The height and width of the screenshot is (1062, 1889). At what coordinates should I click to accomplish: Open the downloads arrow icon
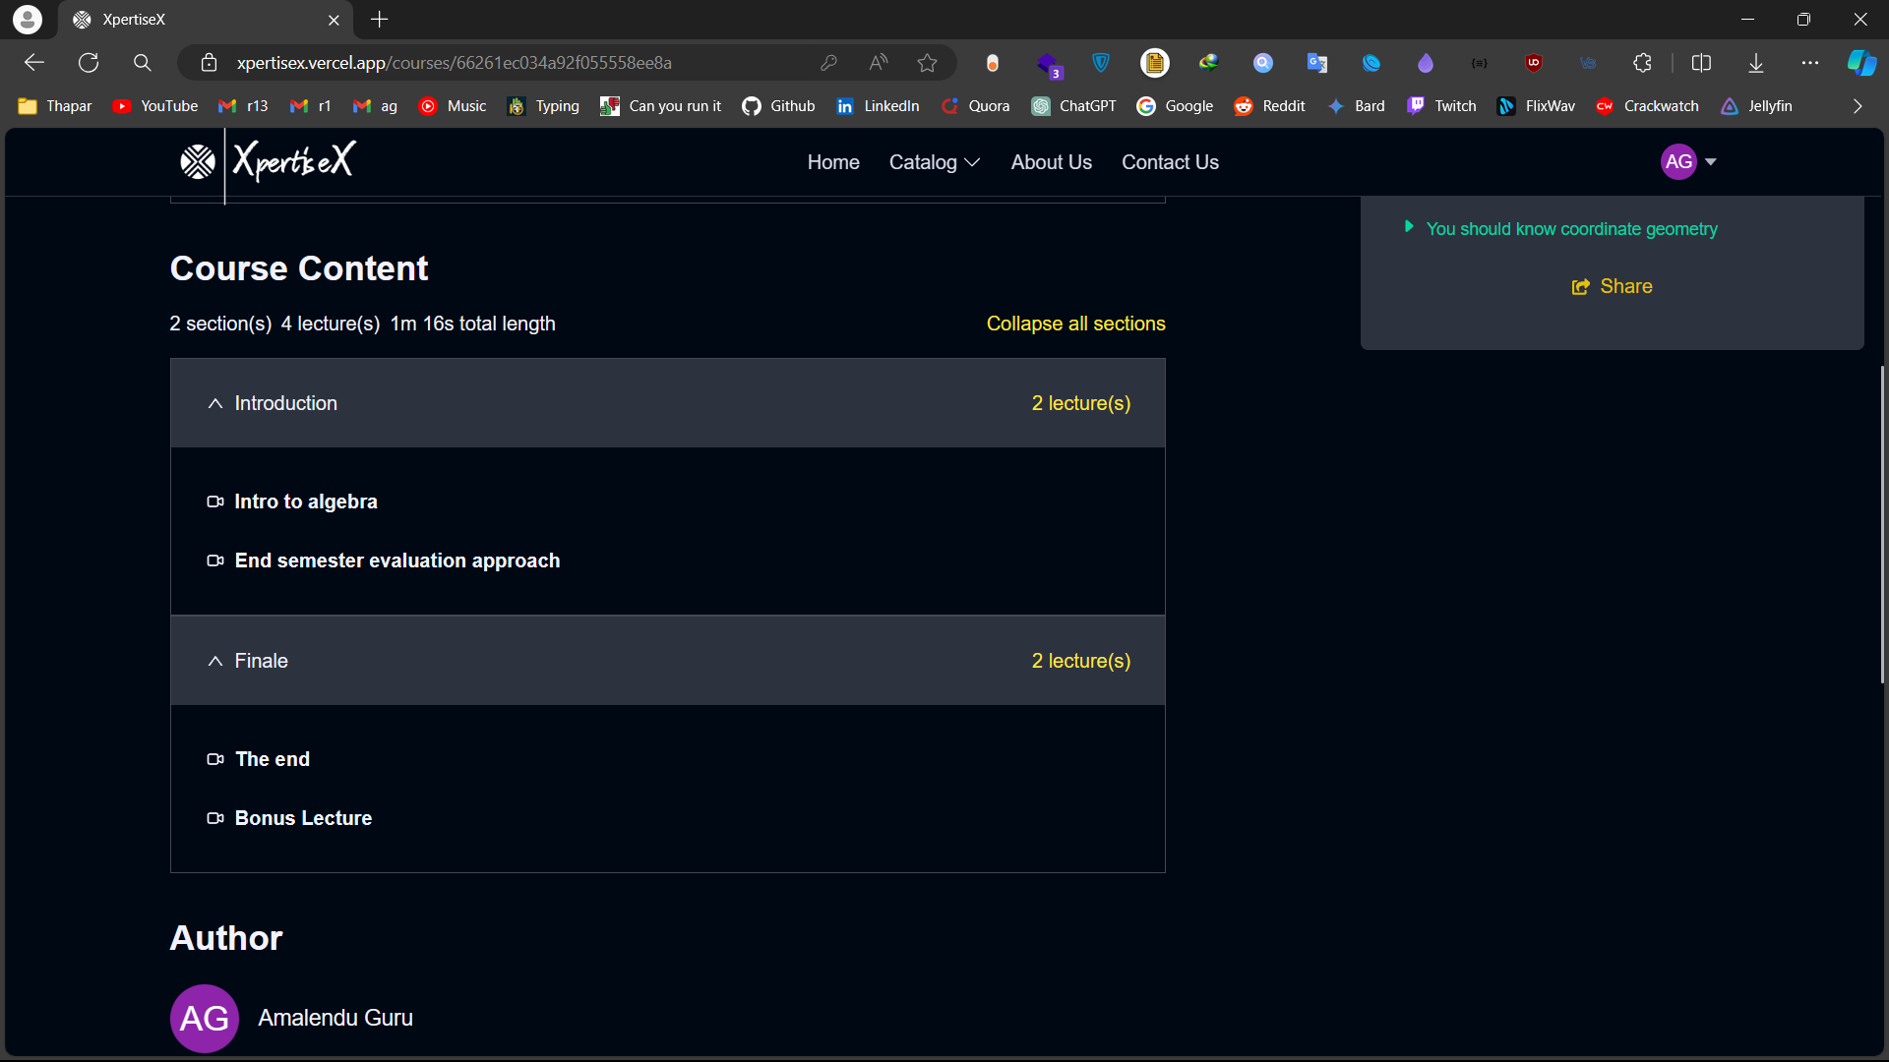coord(1755,63)
